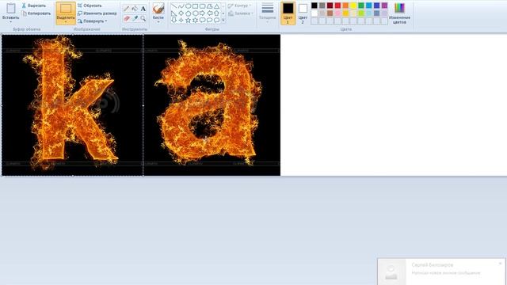Choose the Left arrow shape
Image resolution: width=507 pixels, height=285 pixels.
click(209, 13)
